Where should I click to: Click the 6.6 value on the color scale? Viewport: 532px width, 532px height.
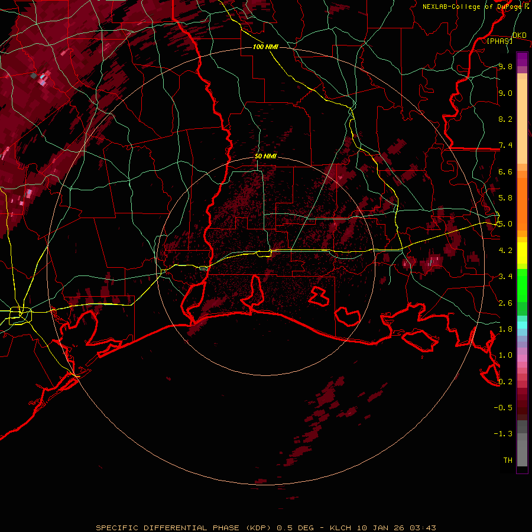pyautogui.click(x=505, y=171)
